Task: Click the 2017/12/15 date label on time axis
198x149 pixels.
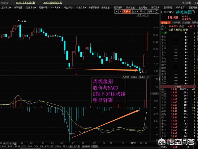Action: (x=10, y=143)
